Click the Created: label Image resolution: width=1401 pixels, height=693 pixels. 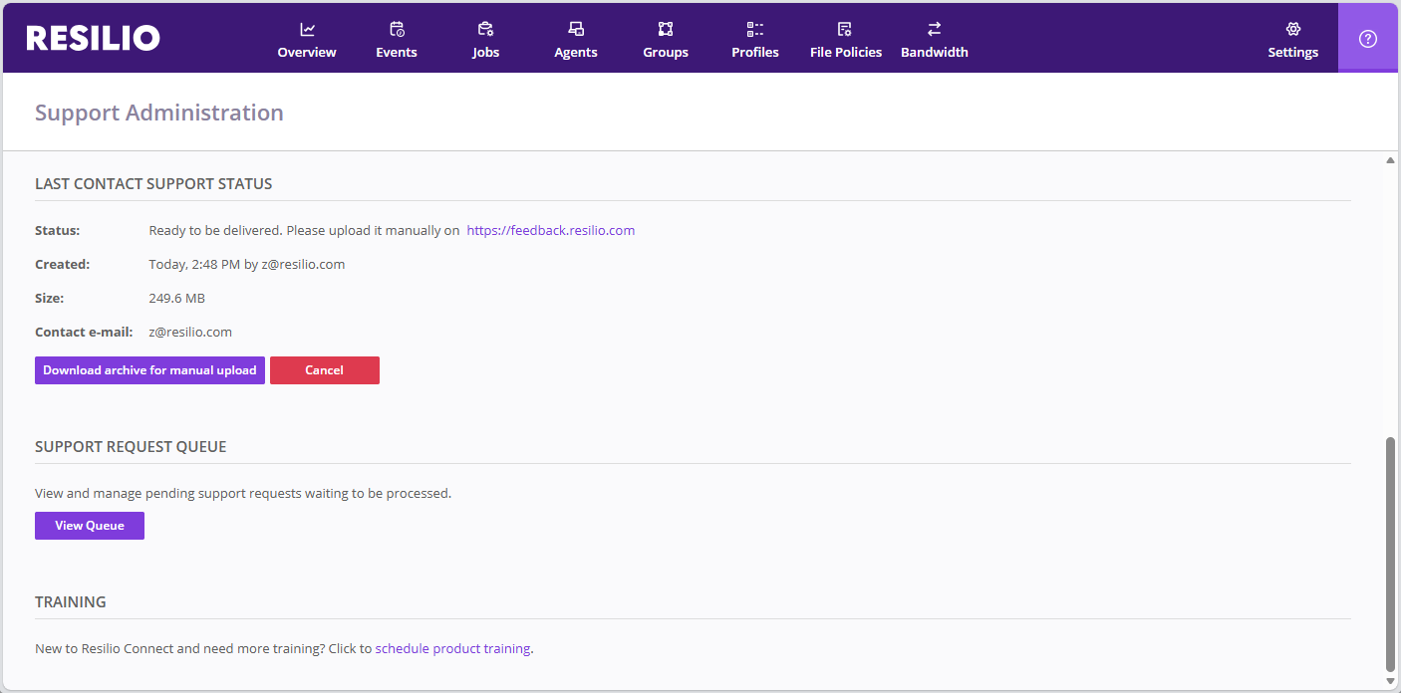63,264
